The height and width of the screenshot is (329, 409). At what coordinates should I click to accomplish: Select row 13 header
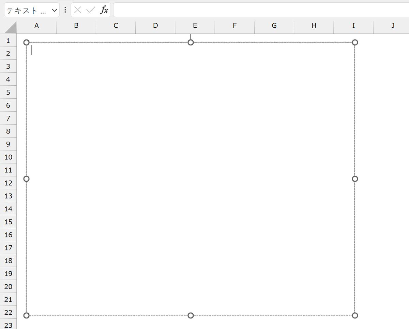pyautogui.click(x=8, y=196)
